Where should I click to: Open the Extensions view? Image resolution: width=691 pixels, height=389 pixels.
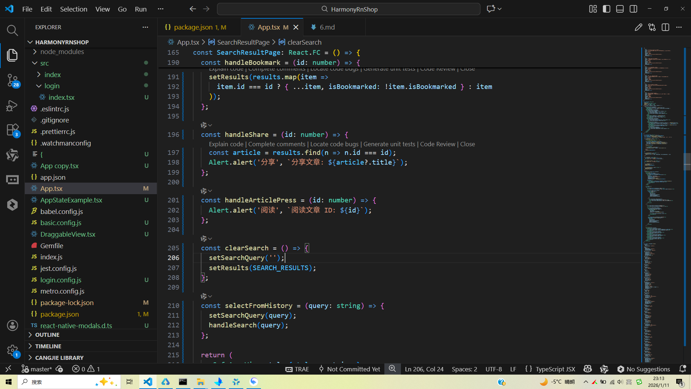[12, 130]
